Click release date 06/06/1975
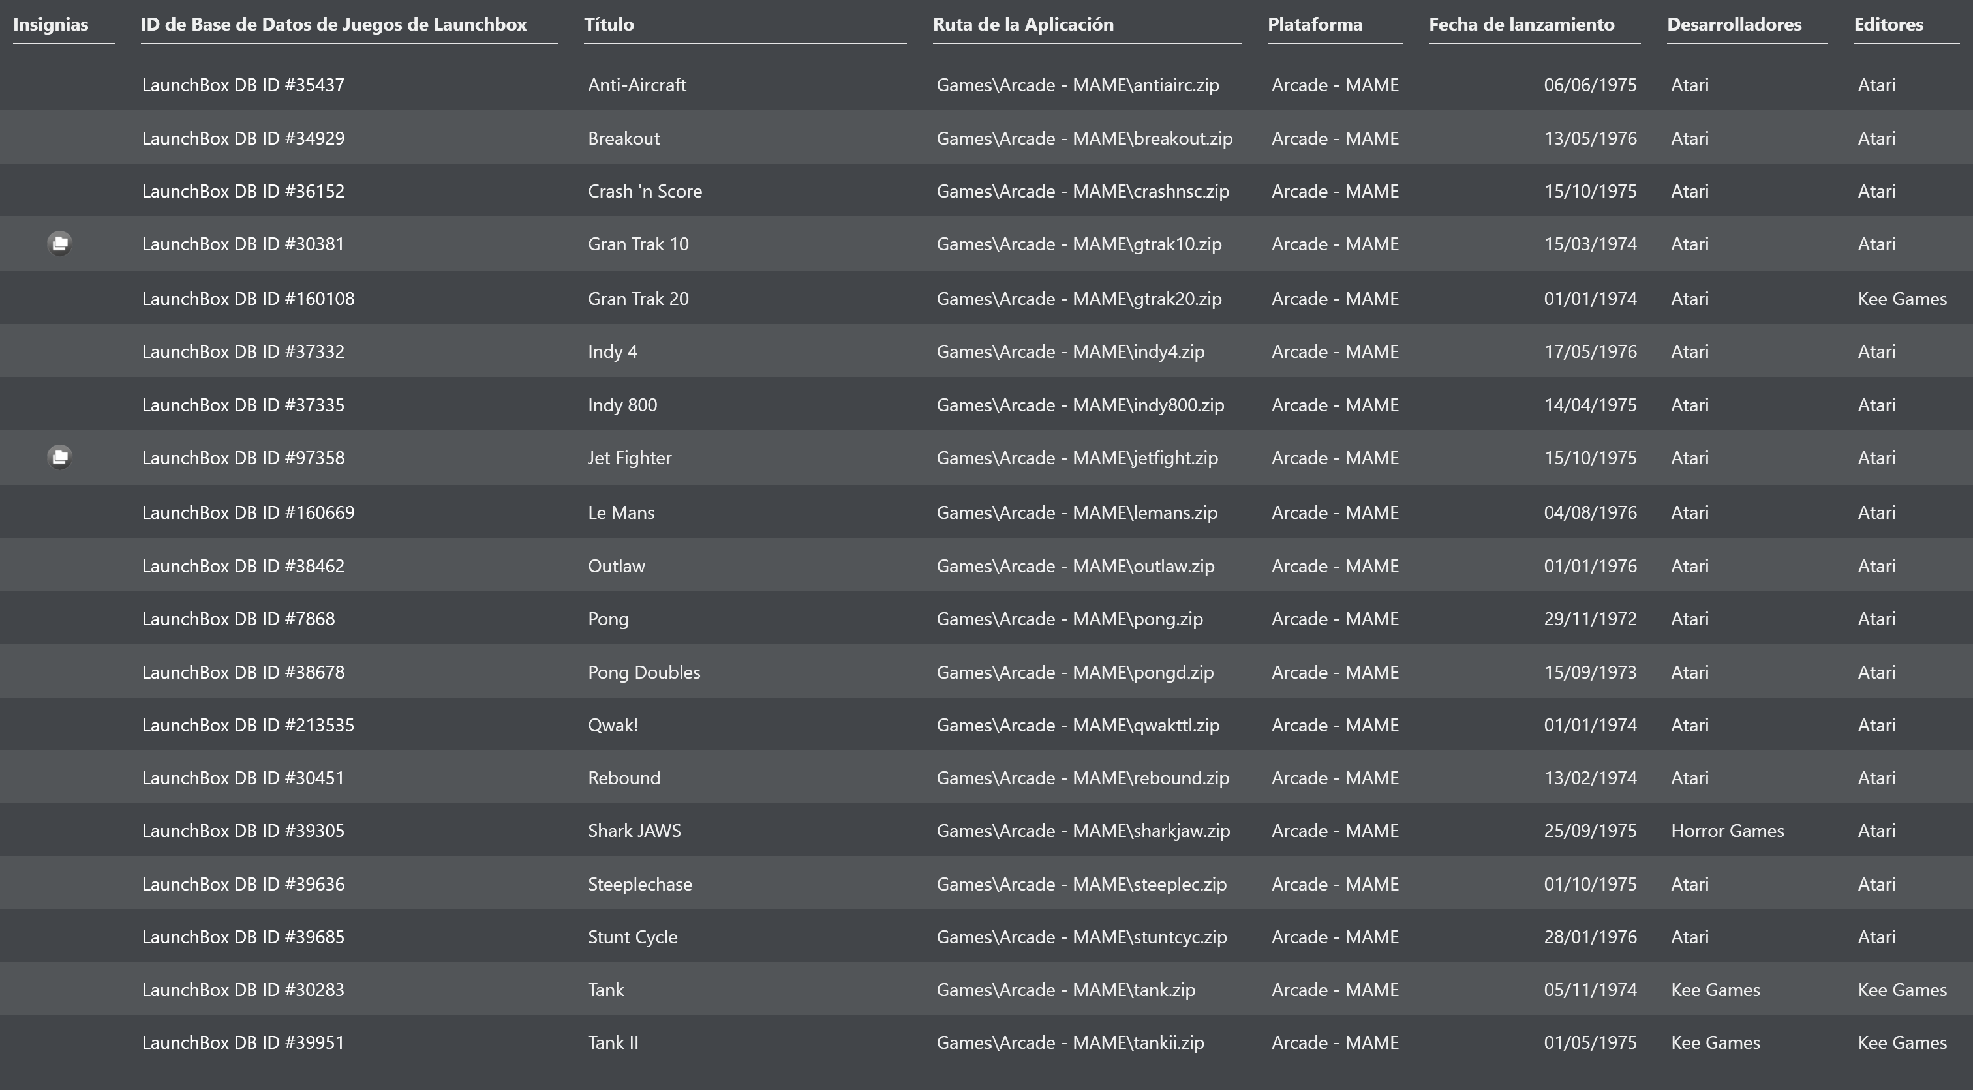This screenshot has width=1973, height=1090. 1590,85
